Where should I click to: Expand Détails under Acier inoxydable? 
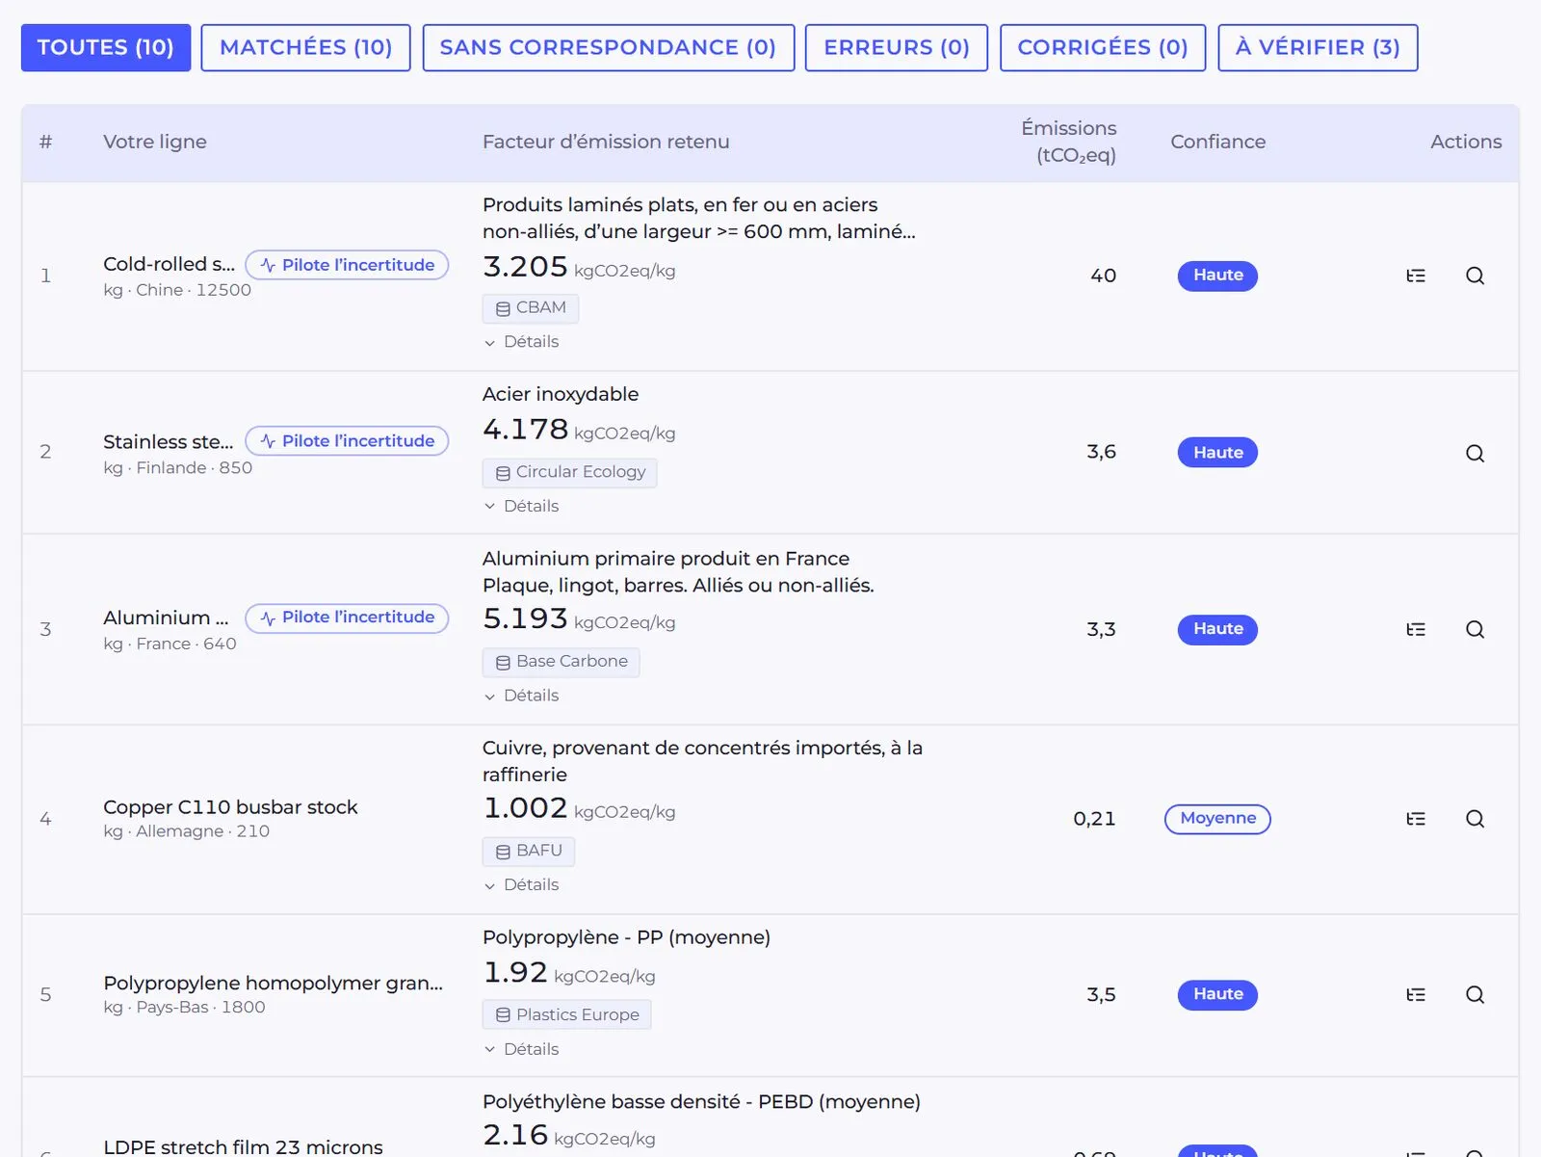click(521, 506)
